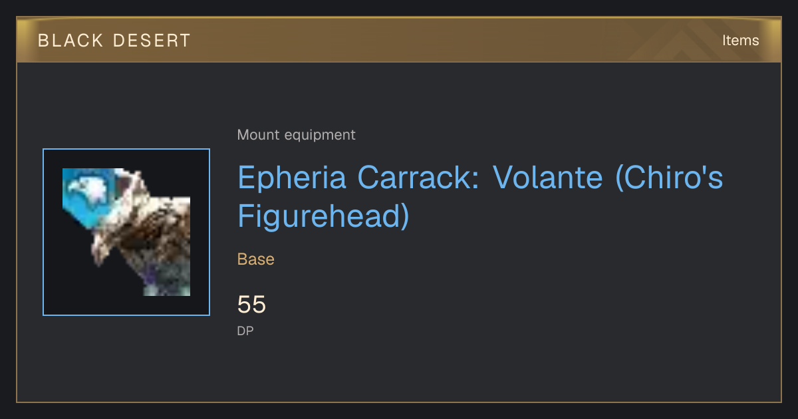
Task: Click the blue eagle badge on the icon
Action: tap(90, 193)
